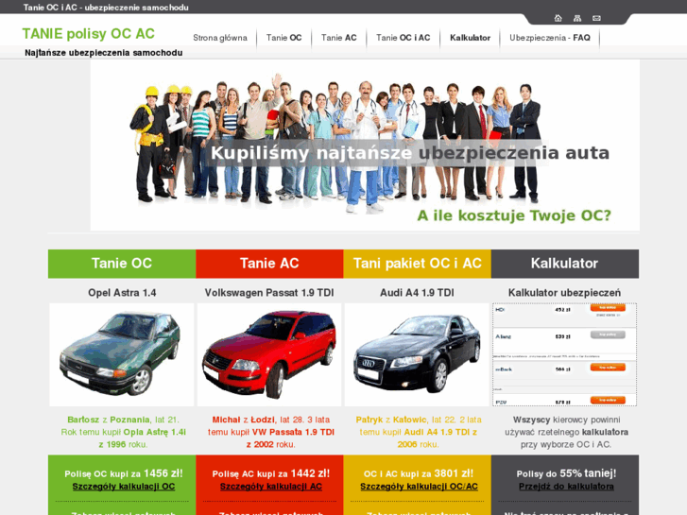
Task: Select the gray Kalkulator header
Action: click(x=565, y=264)
